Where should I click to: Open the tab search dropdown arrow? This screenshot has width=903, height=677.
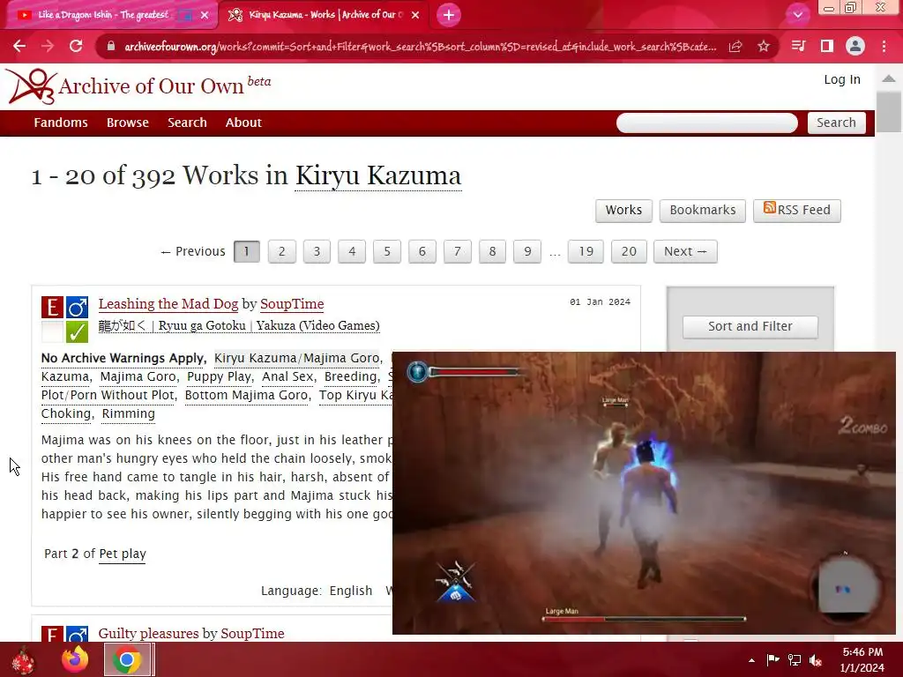point(797,15)
